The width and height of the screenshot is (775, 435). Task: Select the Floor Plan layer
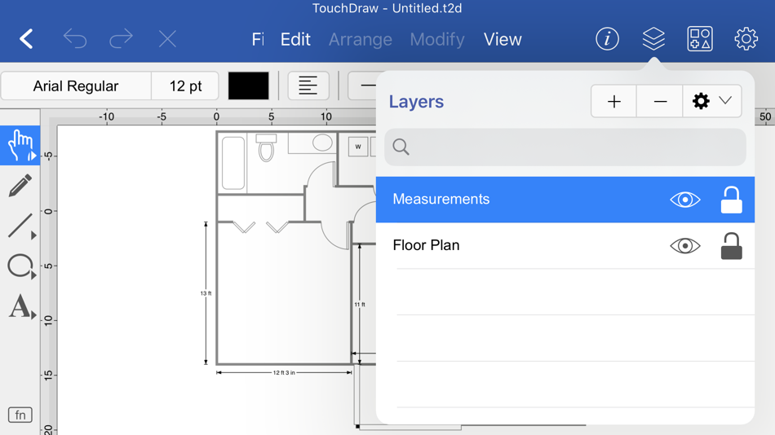point(565,245)
